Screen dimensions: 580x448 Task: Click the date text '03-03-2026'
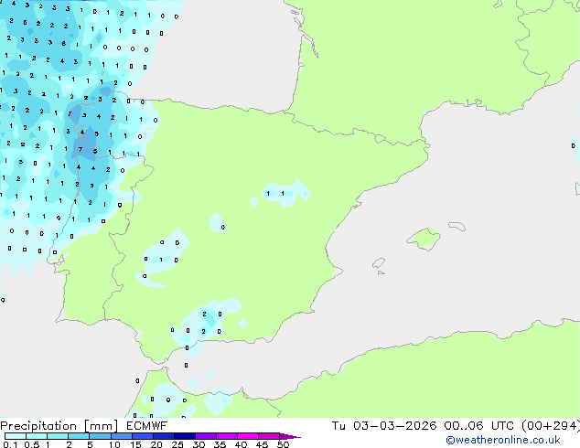point(394,426)
